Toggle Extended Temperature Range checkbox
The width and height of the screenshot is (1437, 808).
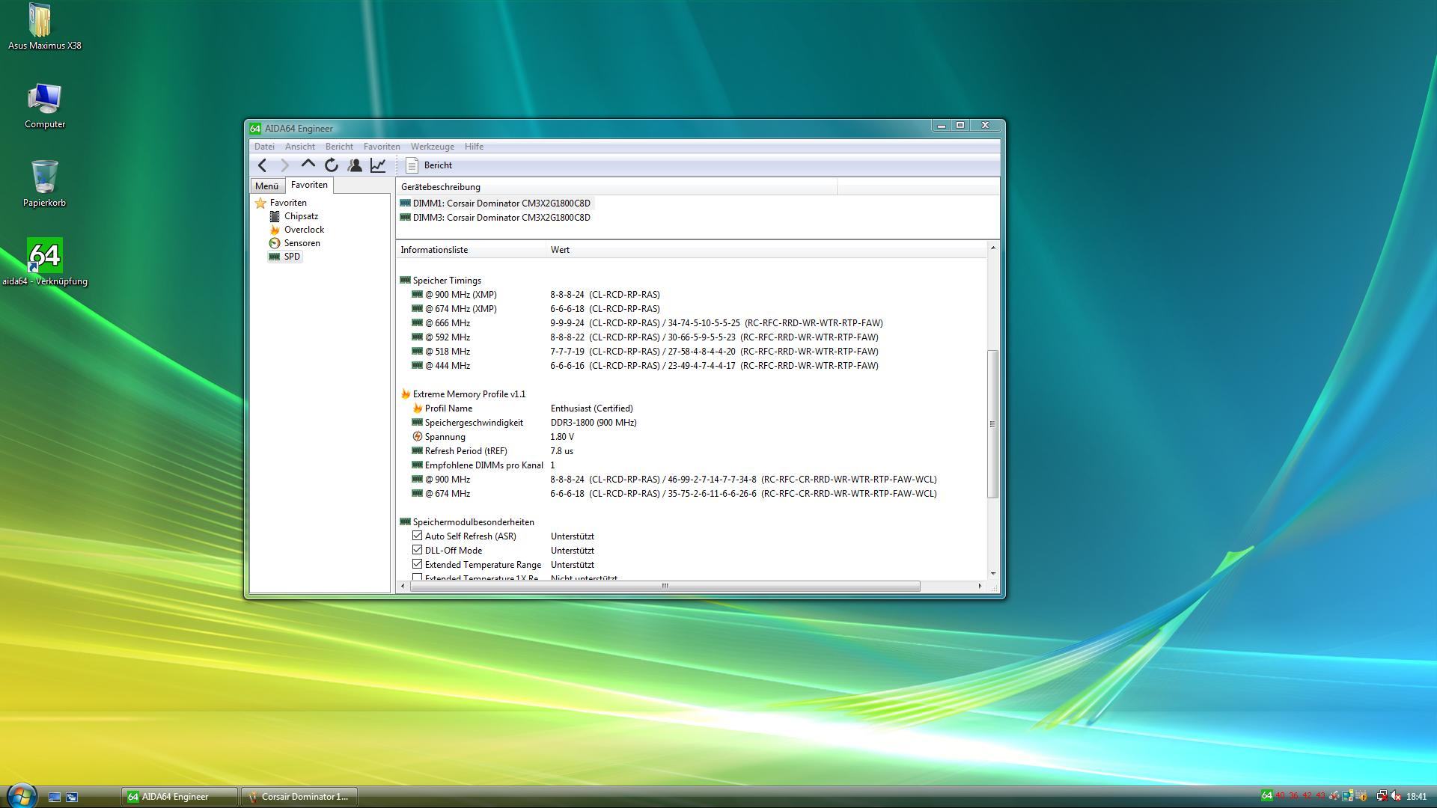[418, 564]
